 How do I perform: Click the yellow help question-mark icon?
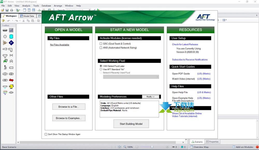[x=3, y=21]
